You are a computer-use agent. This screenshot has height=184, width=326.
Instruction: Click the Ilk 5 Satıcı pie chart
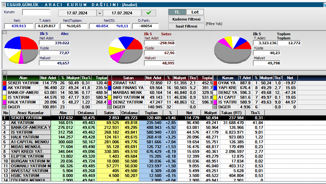tap(126, 50)
